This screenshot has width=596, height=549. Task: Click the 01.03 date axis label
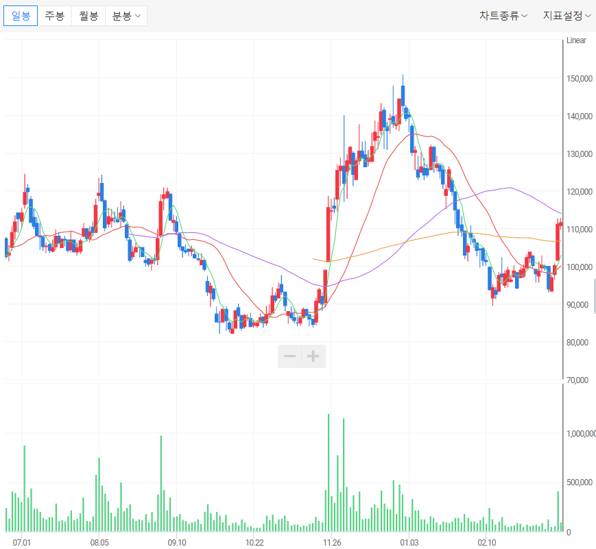409,542
